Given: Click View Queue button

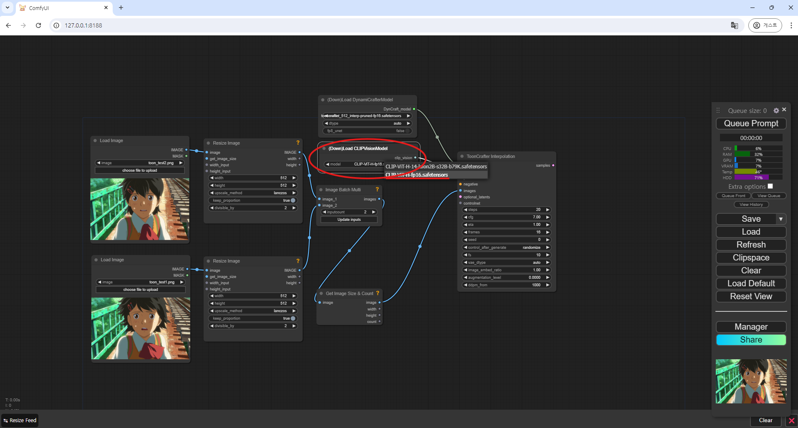Looking at the screenshot, I should click(x=769, y=196).
